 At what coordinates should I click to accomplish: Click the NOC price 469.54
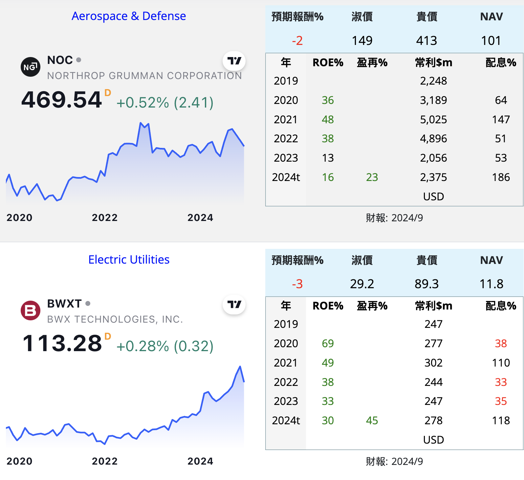[61, 100]
